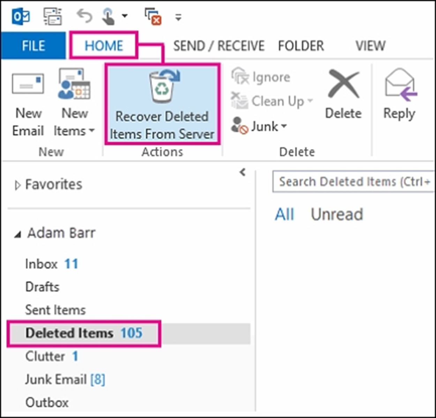Click the Search Deleted Items box

click(353, 181)
